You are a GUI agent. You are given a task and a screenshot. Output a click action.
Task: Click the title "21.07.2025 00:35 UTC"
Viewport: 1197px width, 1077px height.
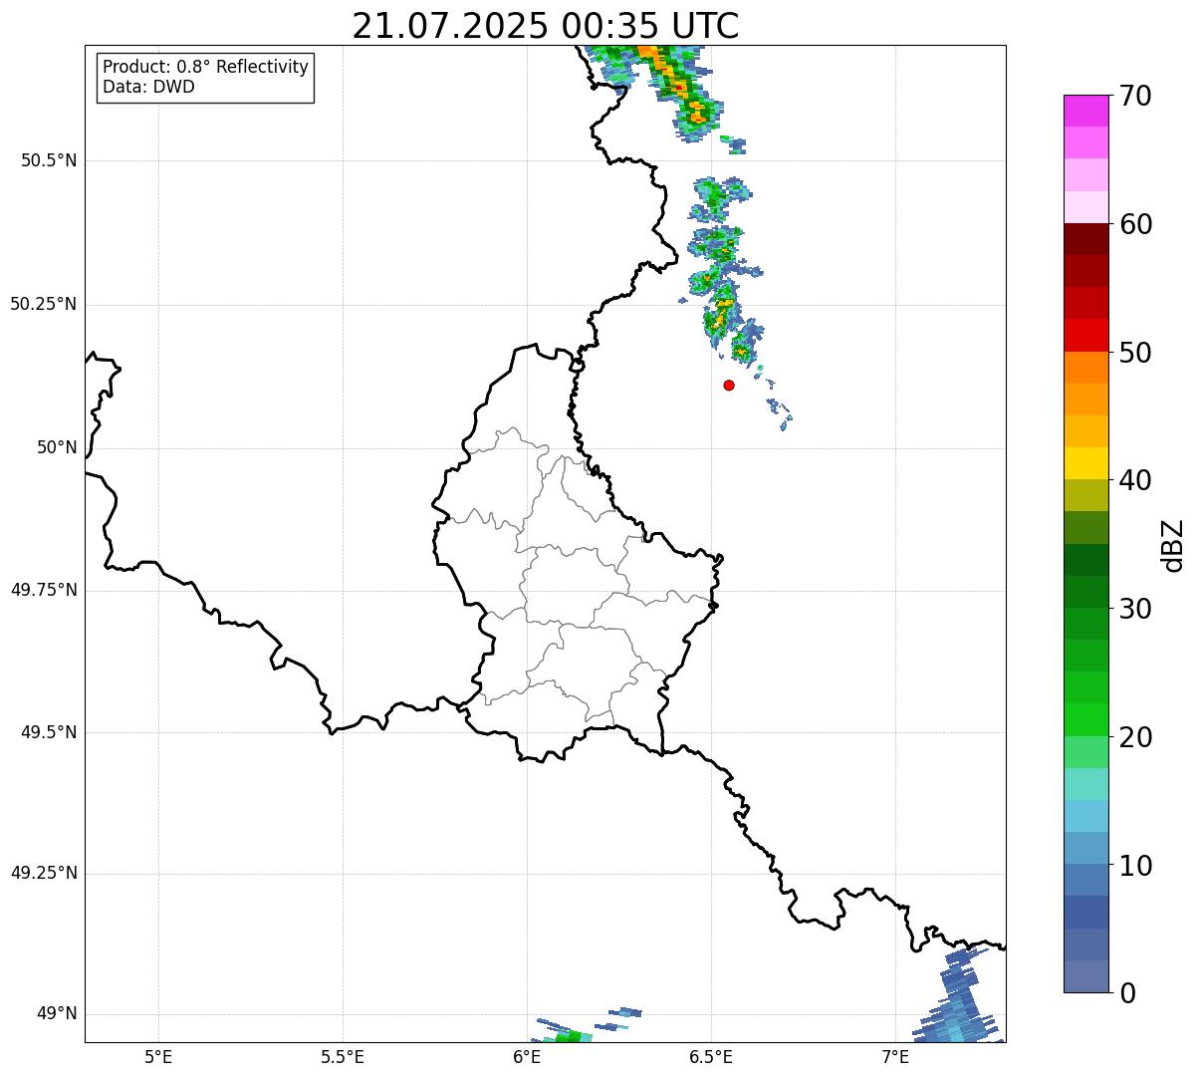(546, 25)
